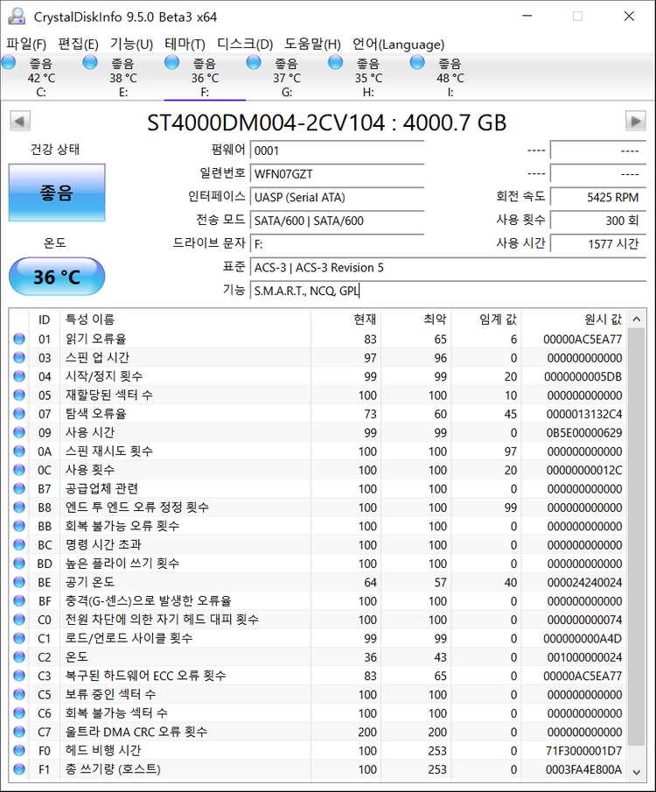The image size is (656, 792).
Task: Click the 임계 값 column header
Action: 486,319
